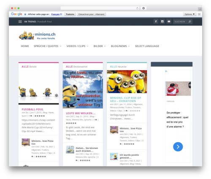Open the Se protéger efficacement ad text
The image size is (211, 179).
[x=177, y=120]
